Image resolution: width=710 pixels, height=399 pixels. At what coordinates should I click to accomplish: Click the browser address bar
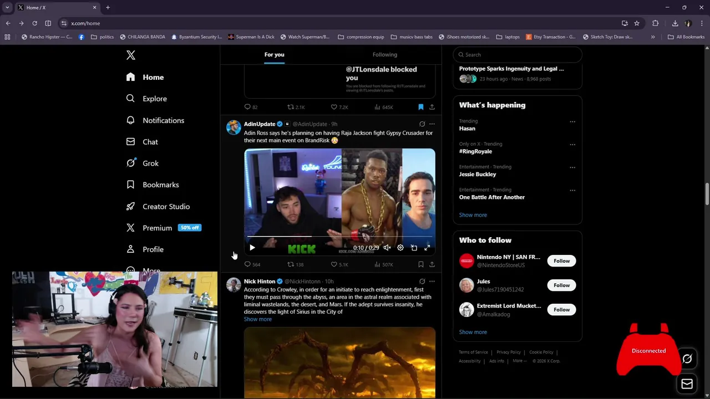tap(344, 23)
